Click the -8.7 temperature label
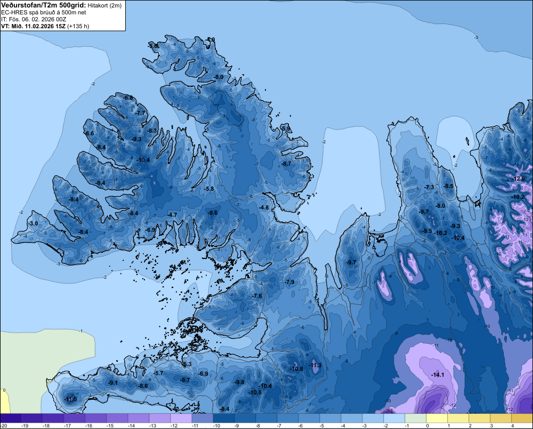 (x=286, y=164)
